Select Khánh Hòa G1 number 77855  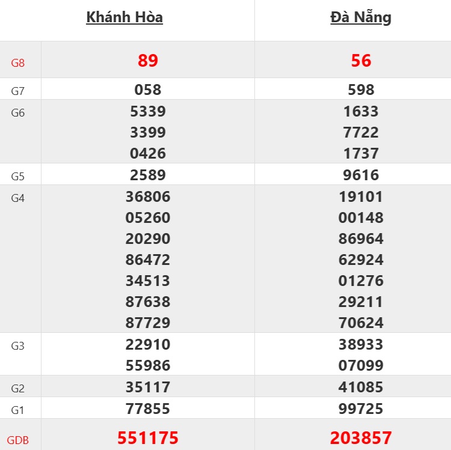click(148, 409)
